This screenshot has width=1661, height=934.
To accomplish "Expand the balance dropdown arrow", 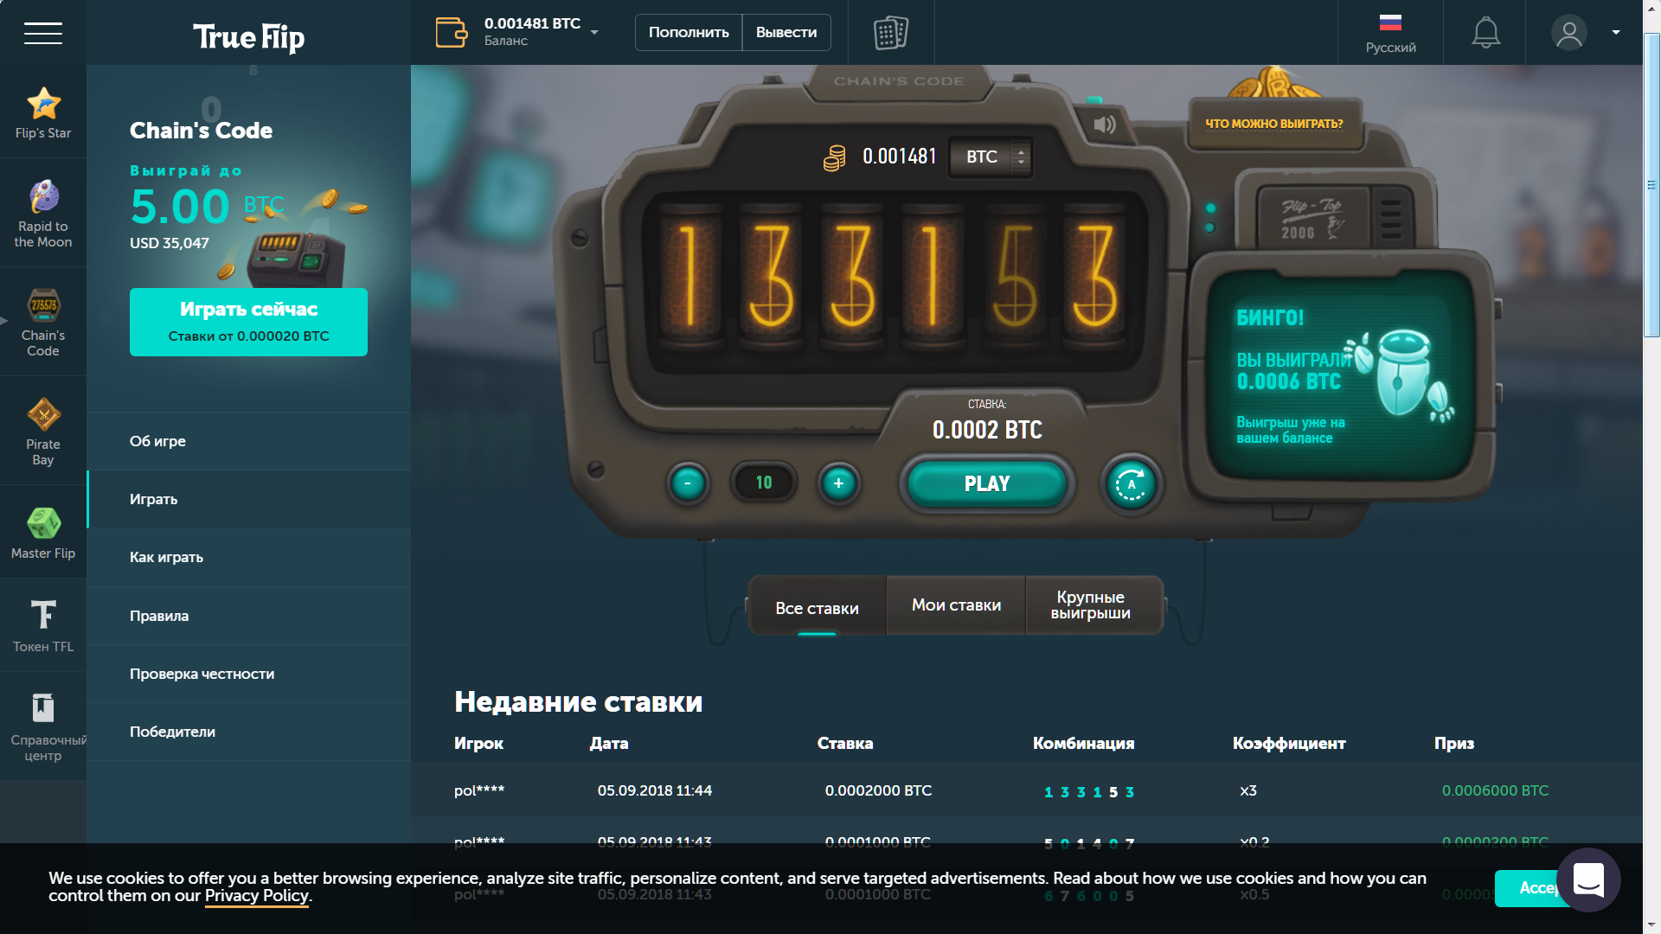I will [x=594, y=33].
